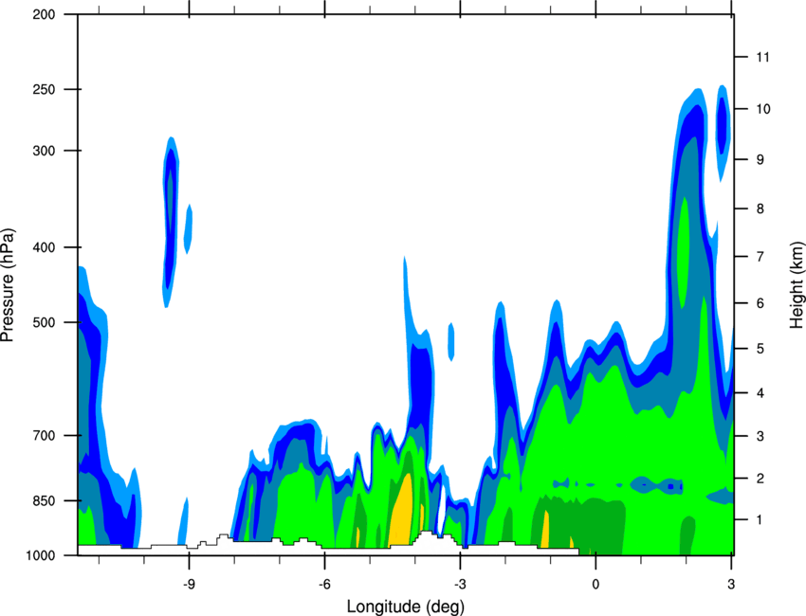Select the 250 pressure tick label

click(44, 89)
